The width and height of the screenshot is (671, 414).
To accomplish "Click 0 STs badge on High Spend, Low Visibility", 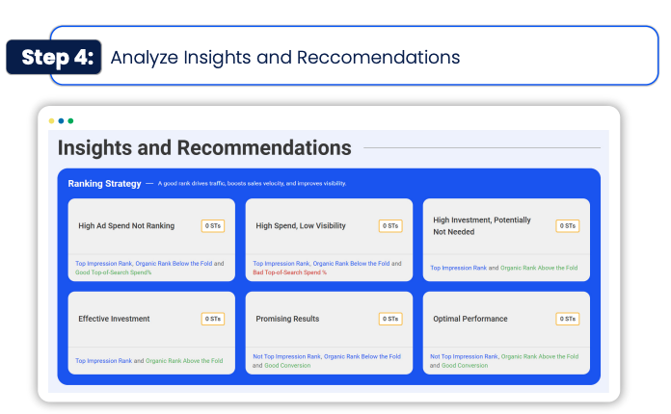I will click(390, 225).
